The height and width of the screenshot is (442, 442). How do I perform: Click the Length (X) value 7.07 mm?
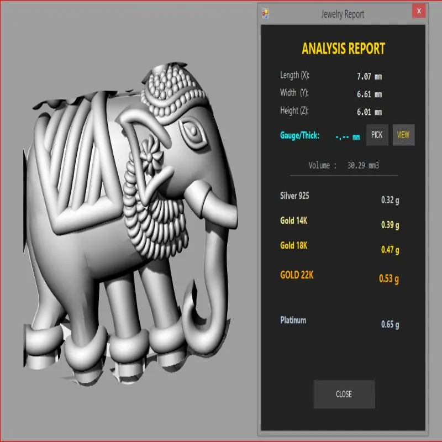pyautogui.click(x=369, y=76)
